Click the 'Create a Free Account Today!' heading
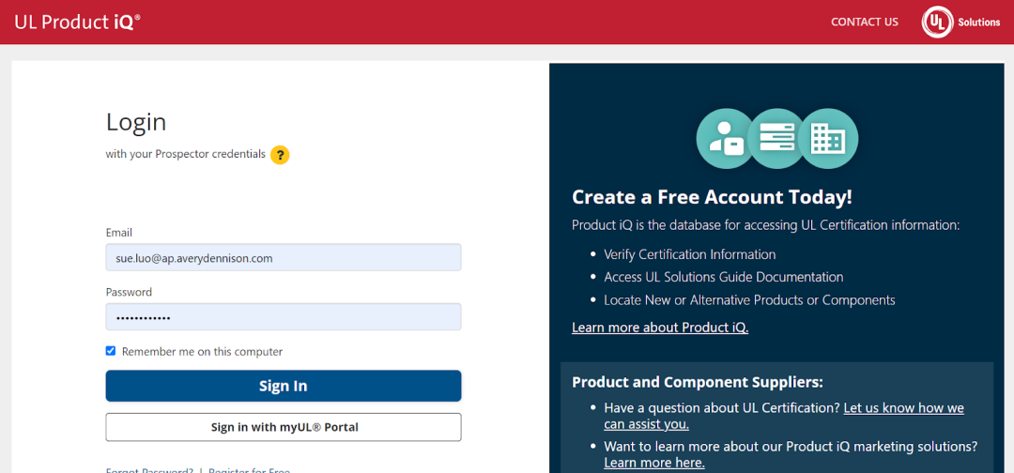This screenshot has width=1014, height=473. [712, 197]
